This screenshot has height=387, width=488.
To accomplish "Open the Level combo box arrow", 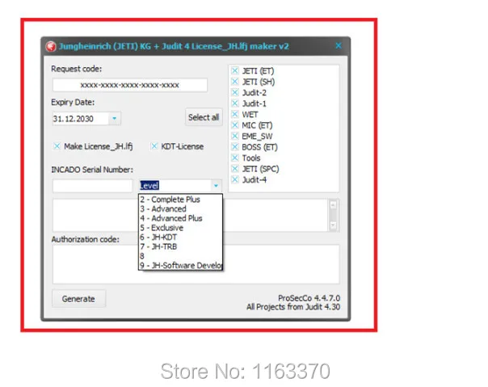I will coord(216,186).
